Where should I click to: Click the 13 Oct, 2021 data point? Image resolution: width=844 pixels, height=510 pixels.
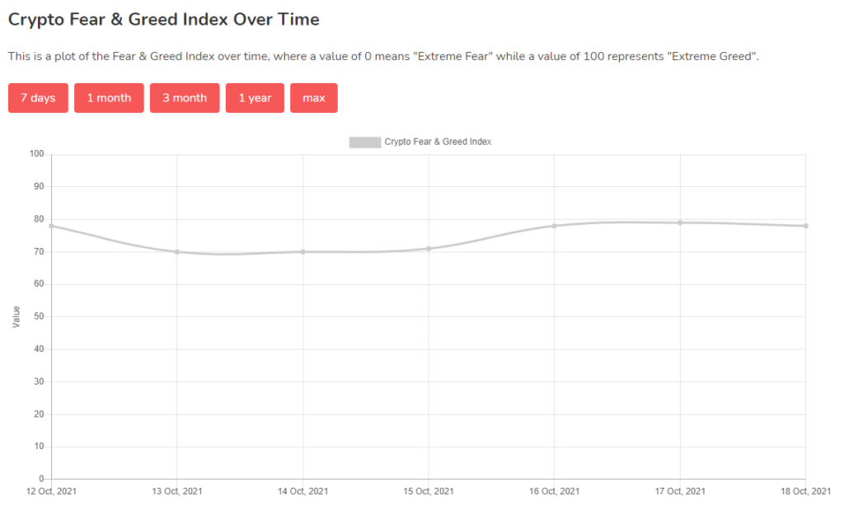177,252
